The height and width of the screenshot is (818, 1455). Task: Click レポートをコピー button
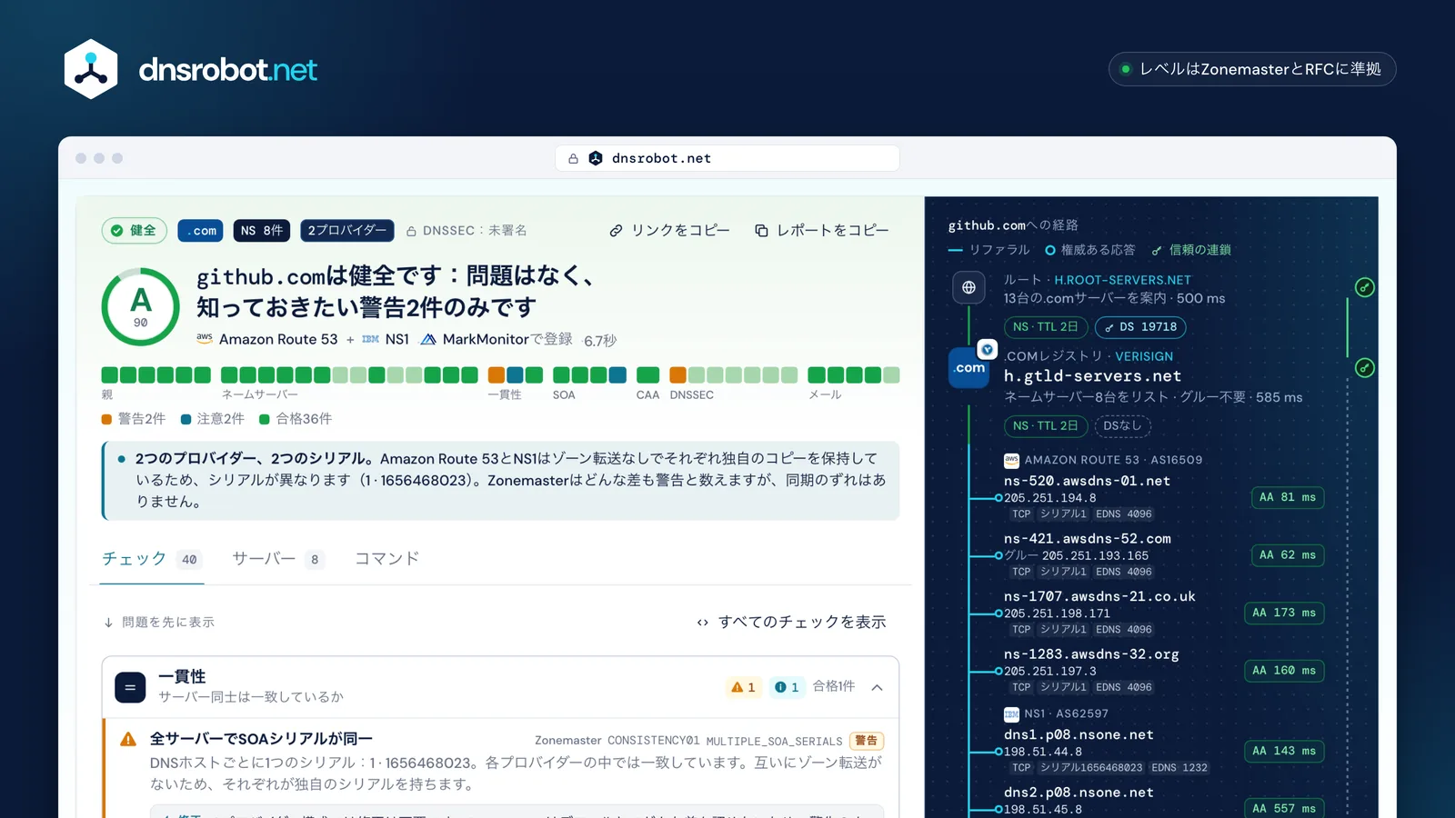(x=822, y=231)
